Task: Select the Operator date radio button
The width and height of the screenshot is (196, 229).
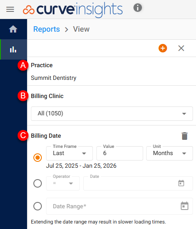Action: (38, 183)
